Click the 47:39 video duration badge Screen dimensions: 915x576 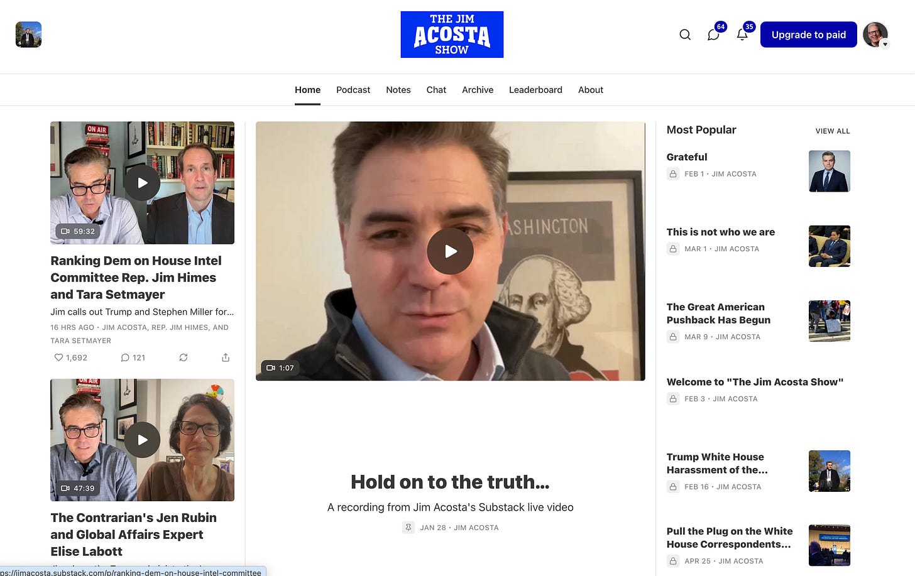click(x=78, y=488)
